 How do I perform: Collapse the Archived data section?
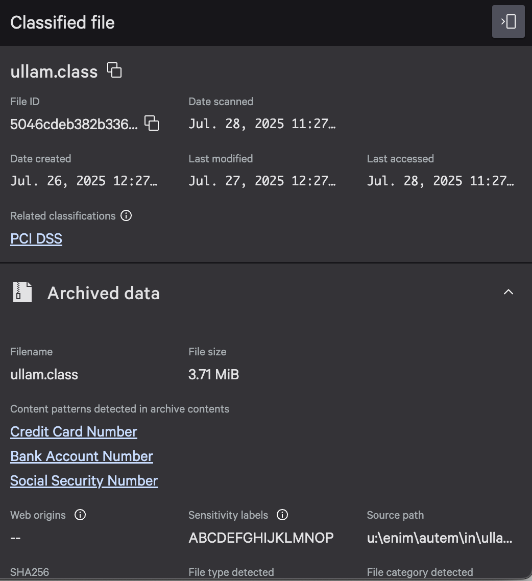tap(508, 292)
